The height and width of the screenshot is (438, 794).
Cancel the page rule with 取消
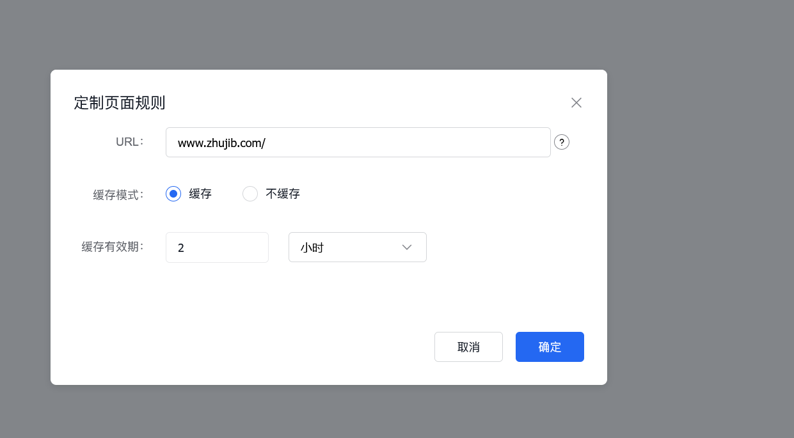(468, 347)
